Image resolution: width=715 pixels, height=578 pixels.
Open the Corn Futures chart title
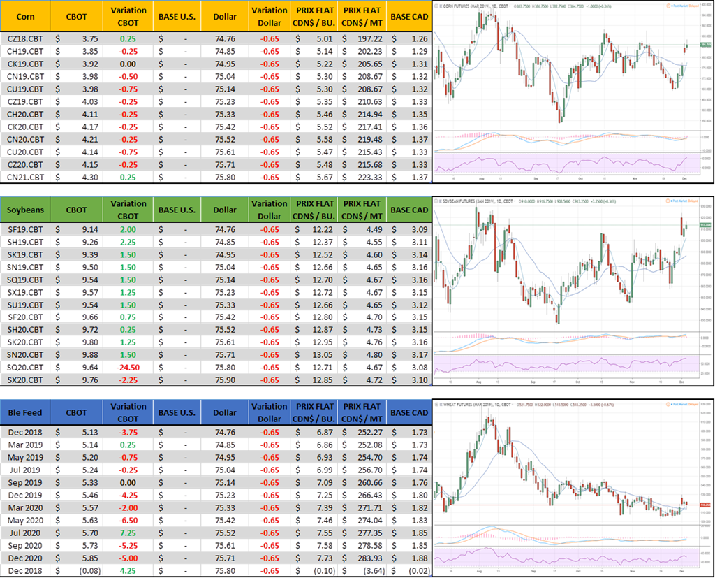click(x=475, y=5)
